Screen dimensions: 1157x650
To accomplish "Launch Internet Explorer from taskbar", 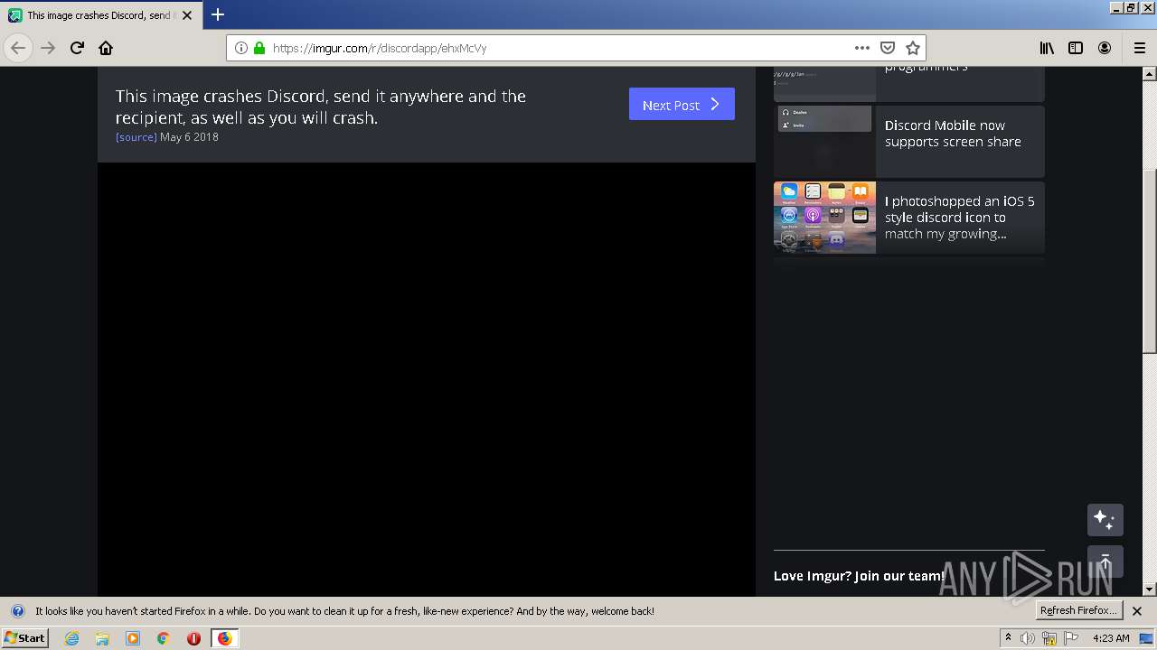I will coord(71,638).
